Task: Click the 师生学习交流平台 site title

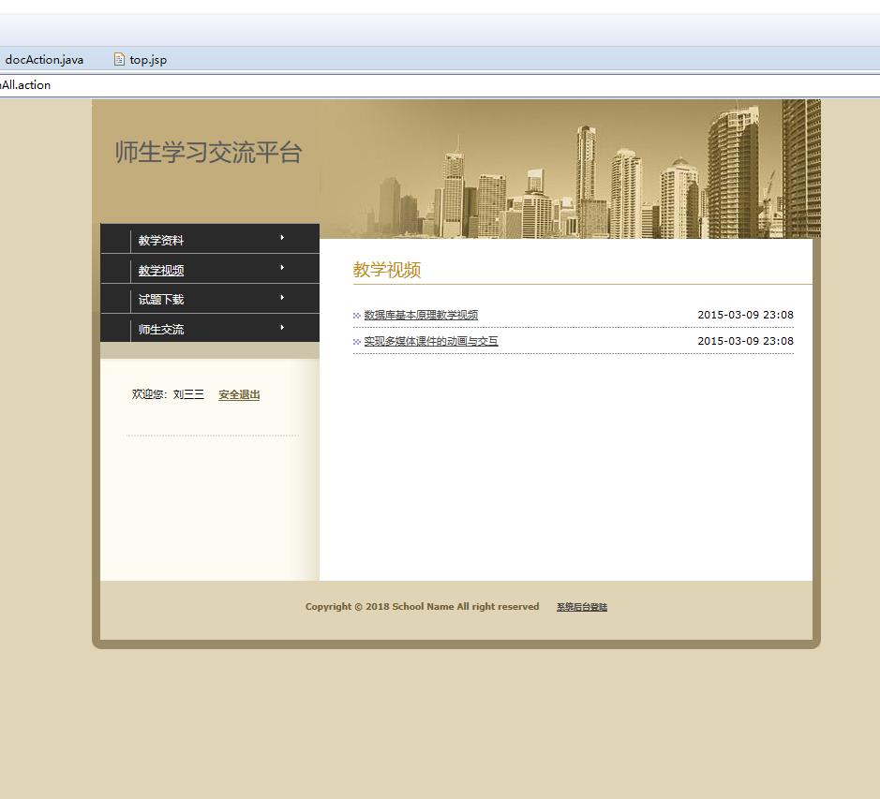Action: click(207, 153)
